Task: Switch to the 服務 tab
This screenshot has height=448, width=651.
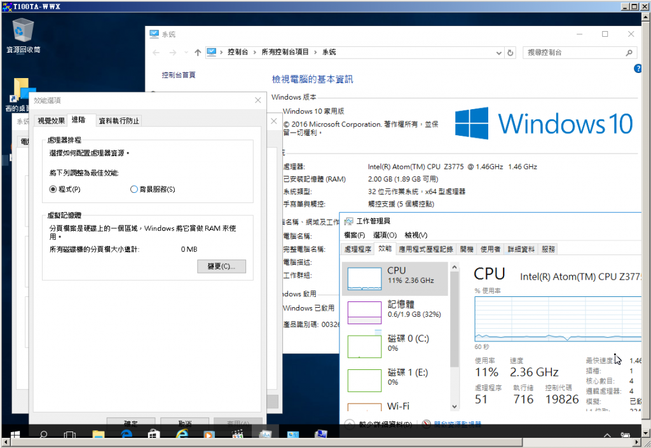Action: tap(548, 249)
